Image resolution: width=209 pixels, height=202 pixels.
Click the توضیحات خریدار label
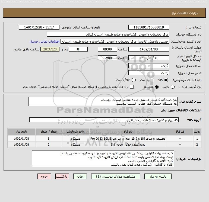pos(188,159)
